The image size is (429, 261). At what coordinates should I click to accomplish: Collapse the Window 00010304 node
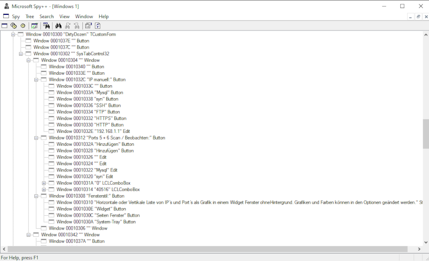tap(28, 60)
